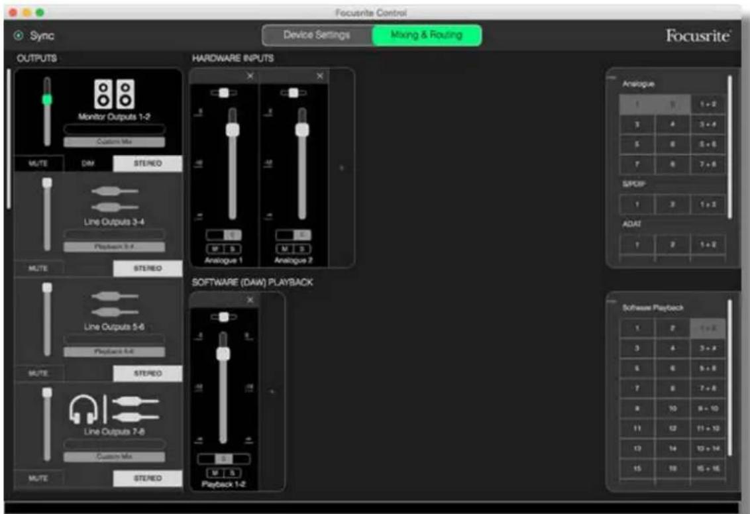The height and width of the screenshot is (514, 750).
Task: Solo the Analogue 2 channel with S
Action: pyautogui.click(x=302, y=248)
